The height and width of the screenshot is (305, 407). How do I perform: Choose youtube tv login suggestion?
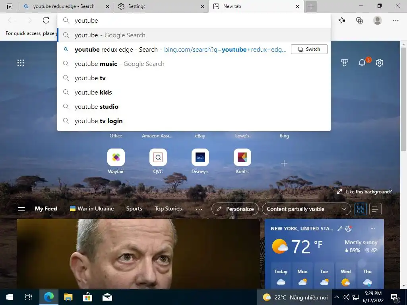pyautogui.click(x=194, y=121)
